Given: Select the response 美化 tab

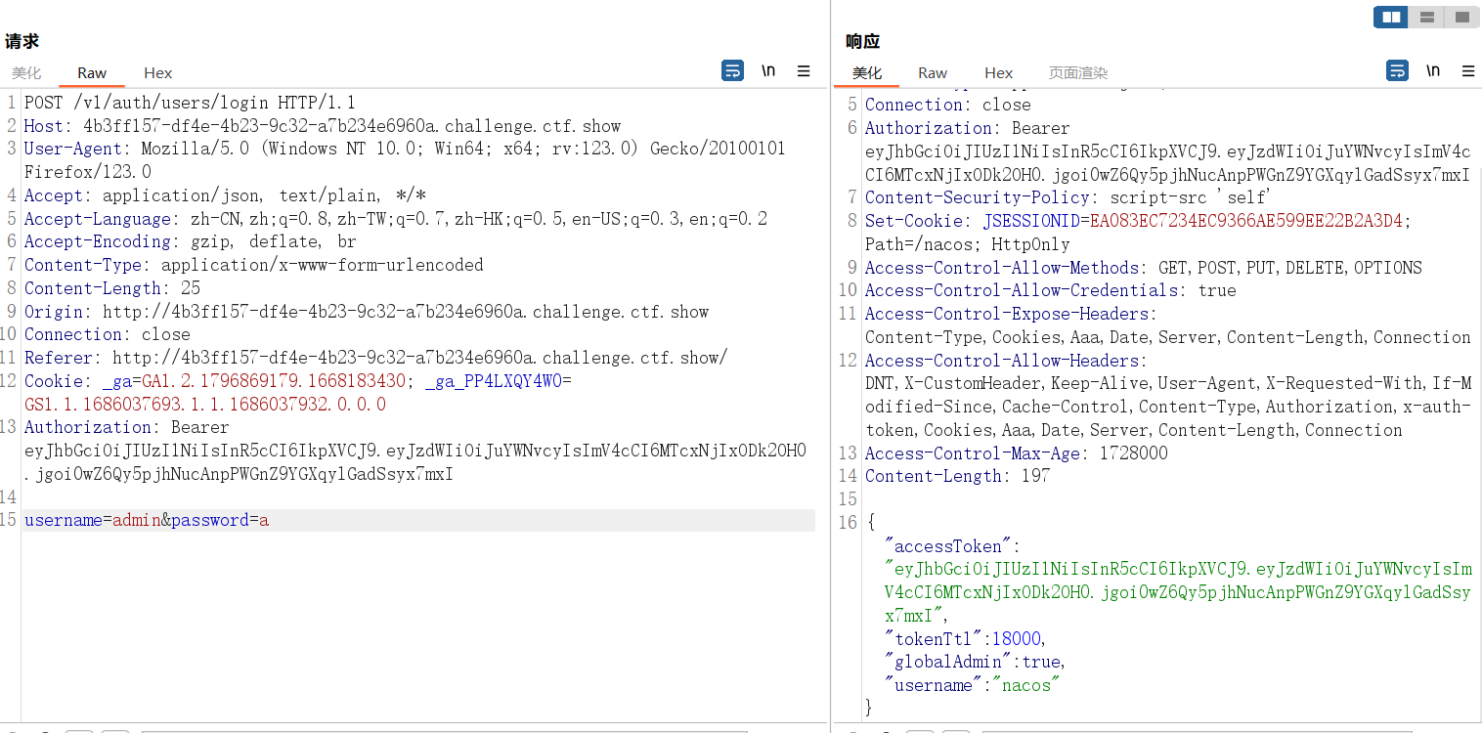Looking at the screenshot, I should point(867,72).
